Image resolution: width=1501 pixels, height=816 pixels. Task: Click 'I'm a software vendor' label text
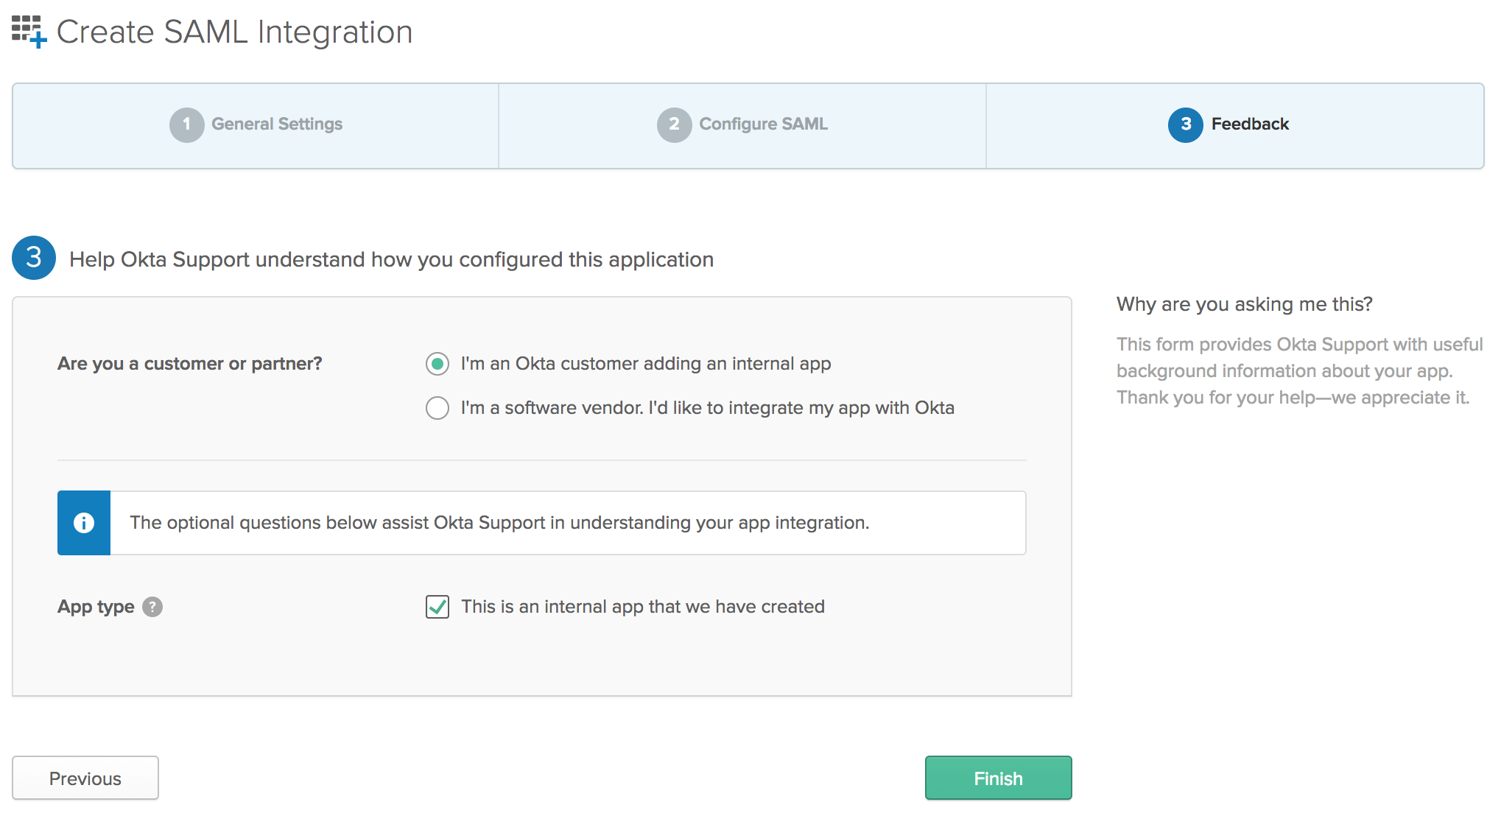pos(708,408)
